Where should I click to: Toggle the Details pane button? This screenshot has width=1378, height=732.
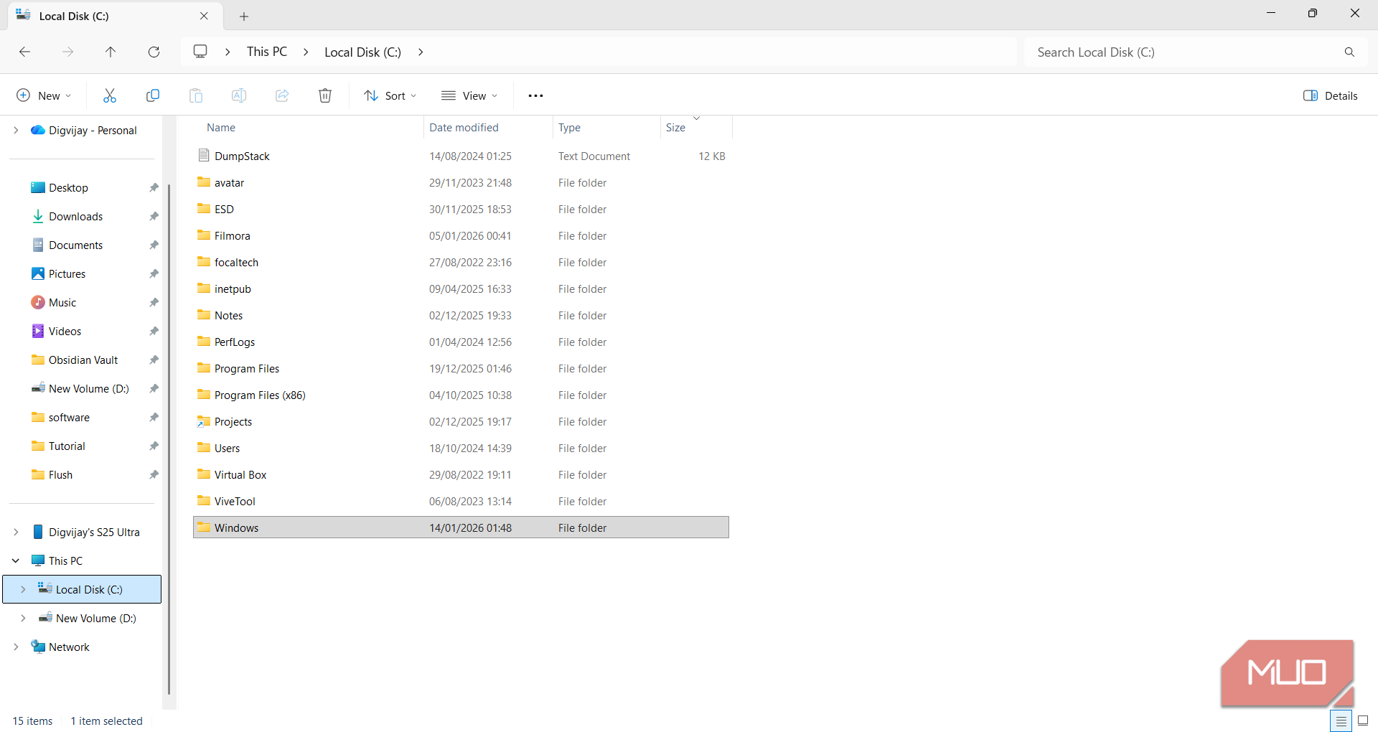1330,95
